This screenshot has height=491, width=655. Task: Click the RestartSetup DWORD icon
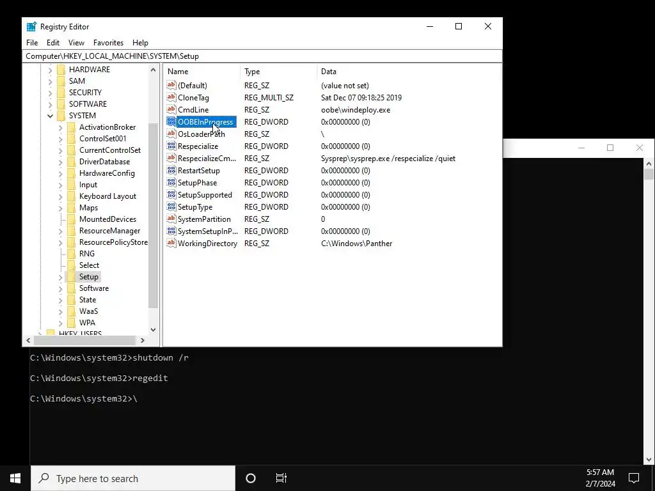click(171, 170)
